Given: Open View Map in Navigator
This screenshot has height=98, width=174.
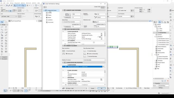Looking at the screenshot, I should 163,22.
